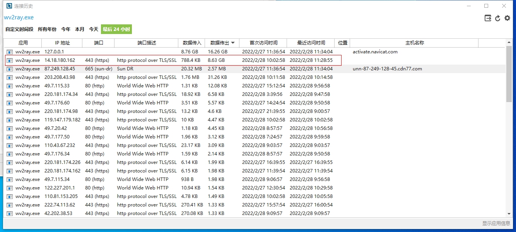
Task: Sort by the 首次访问时间 column header
Action: [263, 43]
